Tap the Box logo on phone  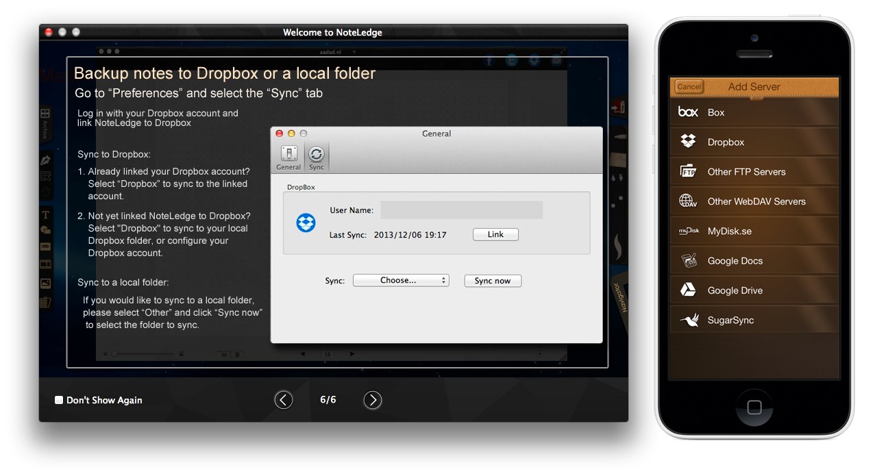point(688,112)
